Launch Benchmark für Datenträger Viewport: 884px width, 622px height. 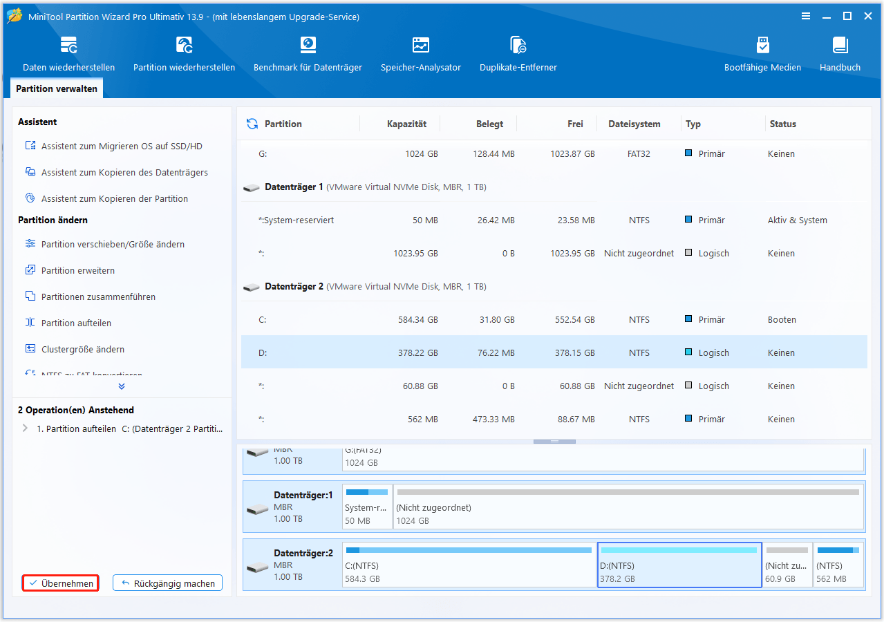click(x=308, y=54)
